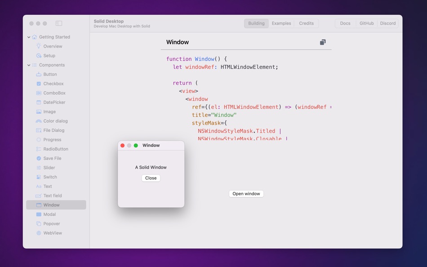Click the Save File checkmark icon

coord(39,158)
